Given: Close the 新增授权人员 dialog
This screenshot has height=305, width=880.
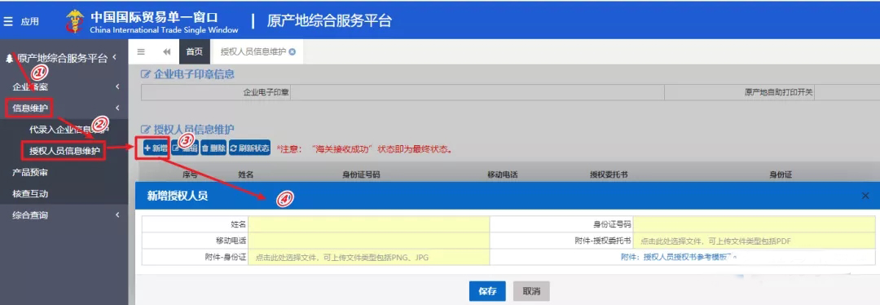Looking at the screenshot, I should click(865, 196).
